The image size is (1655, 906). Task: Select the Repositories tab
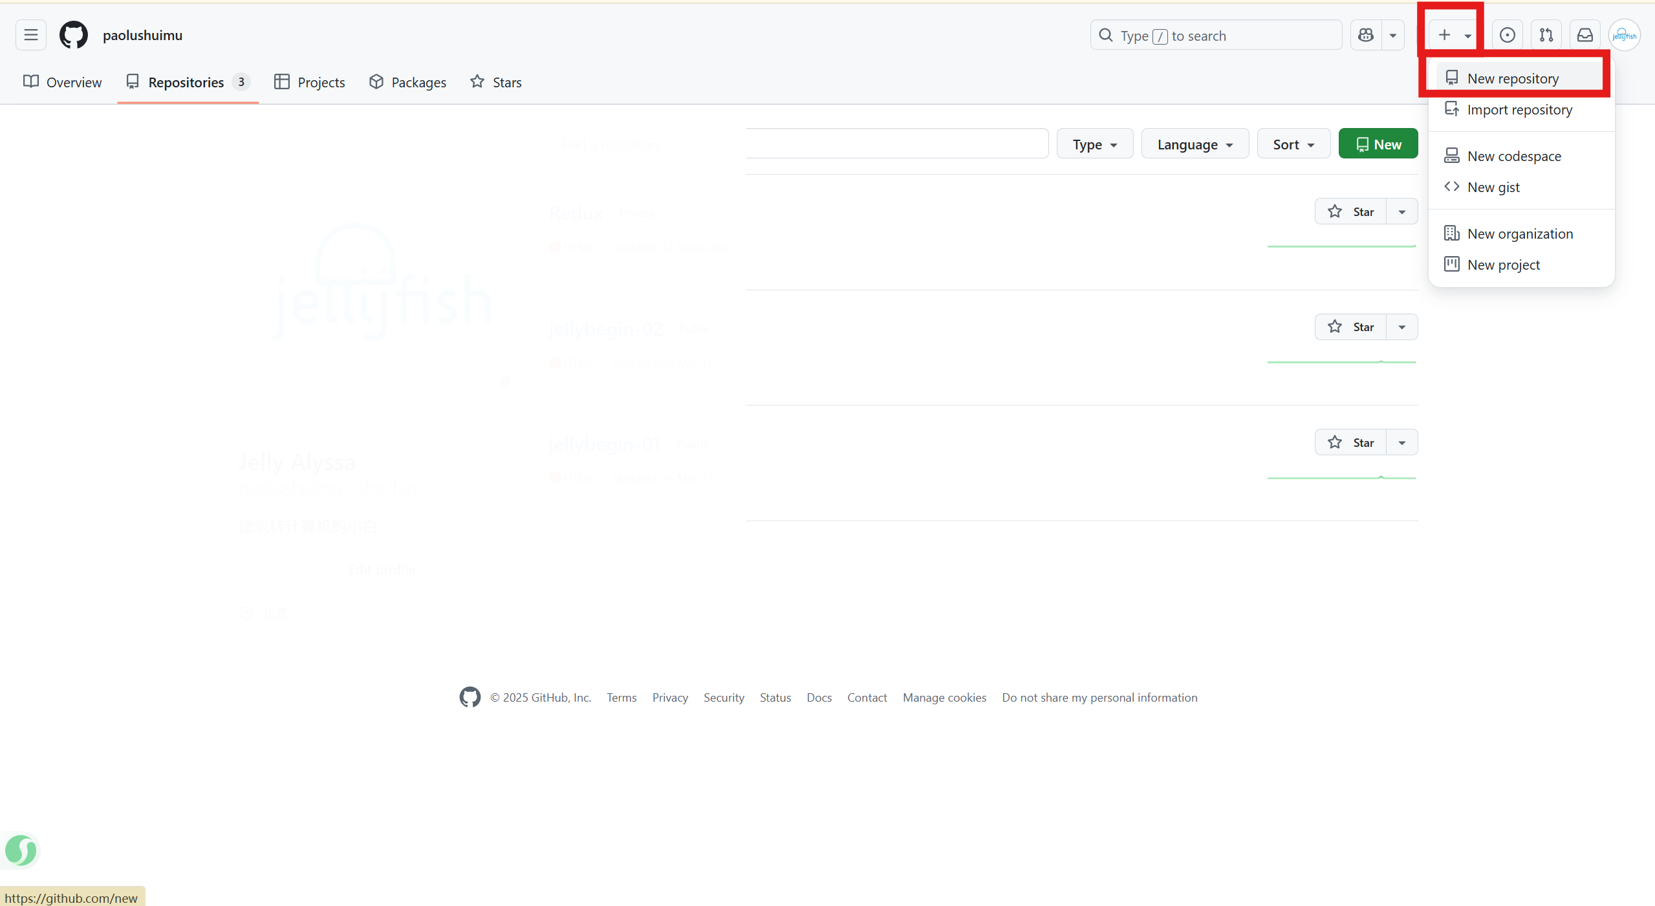188,82
